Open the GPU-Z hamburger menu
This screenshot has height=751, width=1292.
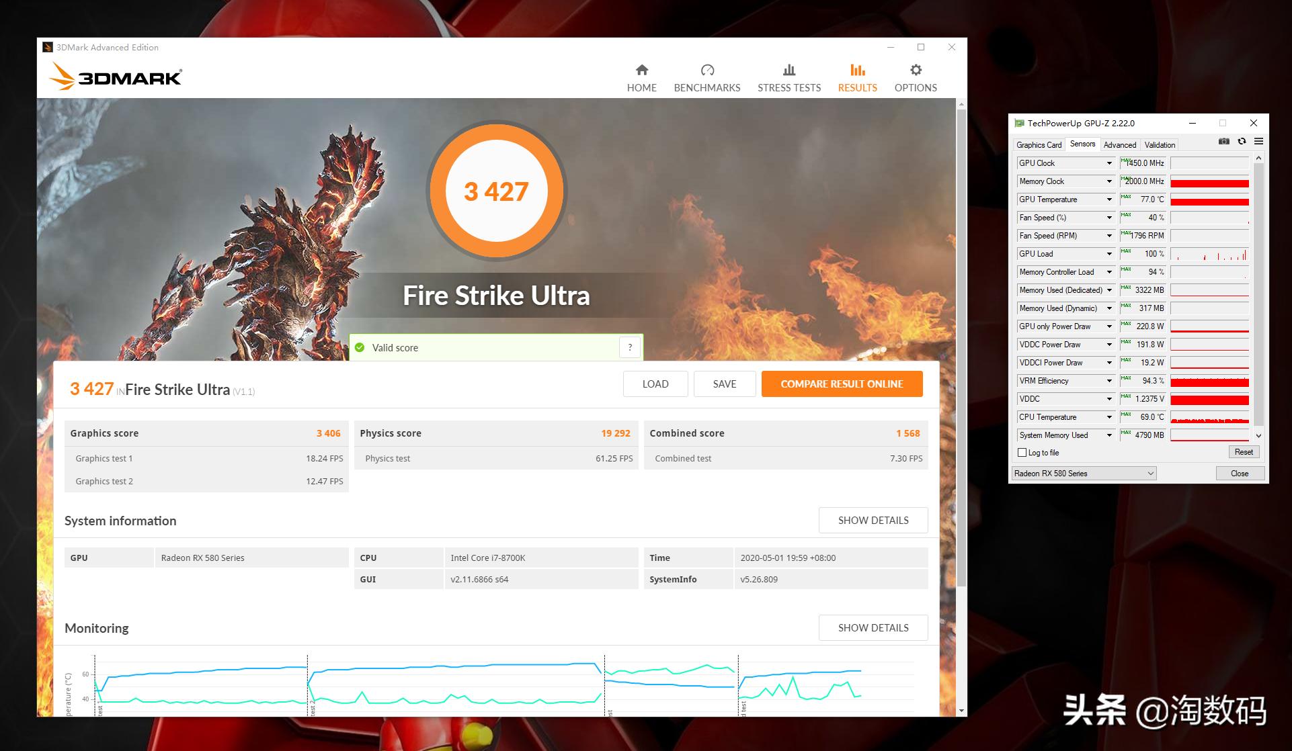coord(1258,142)
